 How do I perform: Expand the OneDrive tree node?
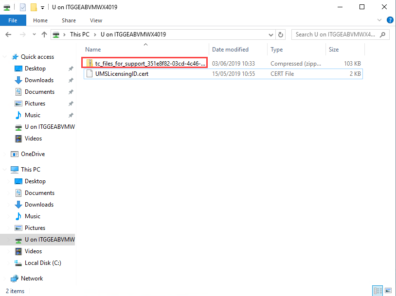pos(6,154)
